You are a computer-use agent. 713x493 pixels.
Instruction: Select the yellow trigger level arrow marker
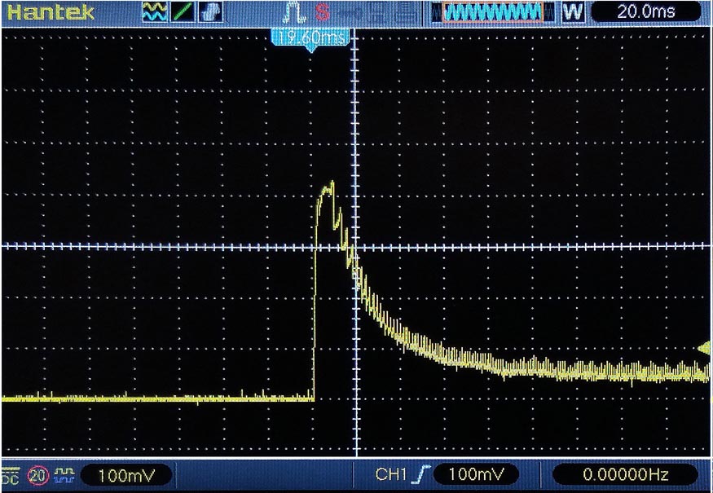click(704, 349)
